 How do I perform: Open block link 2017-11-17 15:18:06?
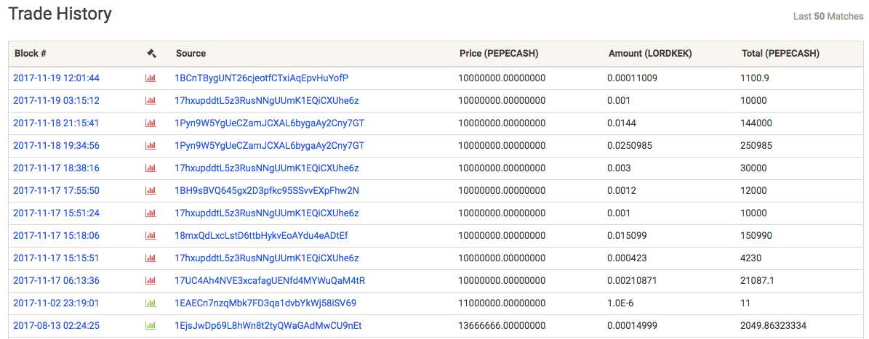pos(57,236)
